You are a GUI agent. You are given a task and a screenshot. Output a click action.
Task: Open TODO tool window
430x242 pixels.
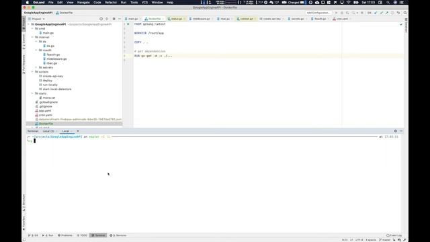pos(82,235)
